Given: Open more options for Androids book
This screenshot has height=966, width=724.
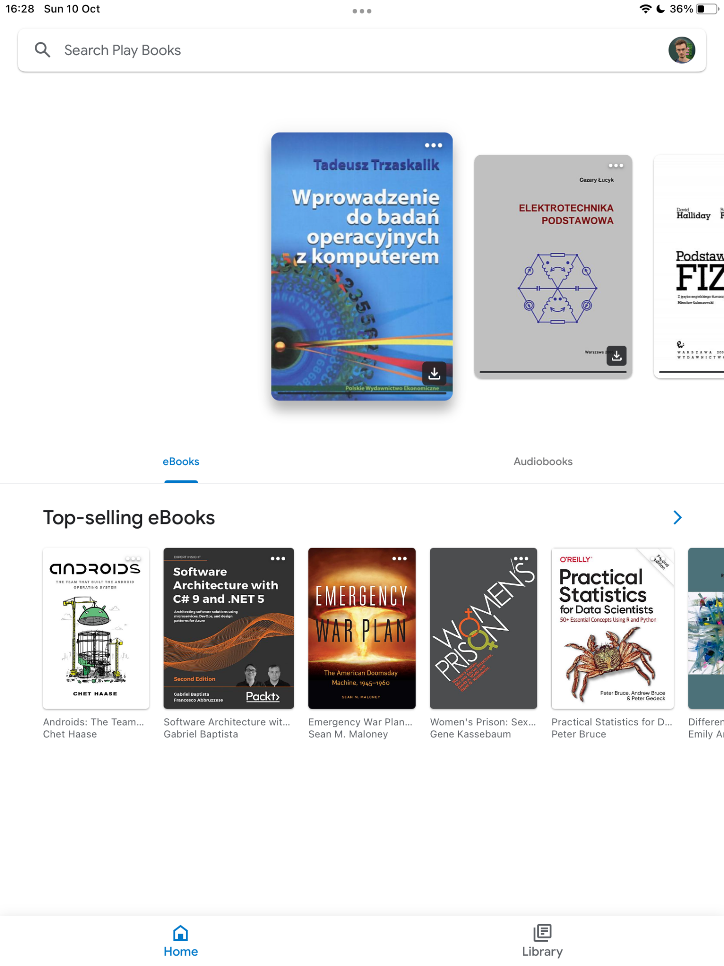Looking at the screenshot, I should click(133, 558).
